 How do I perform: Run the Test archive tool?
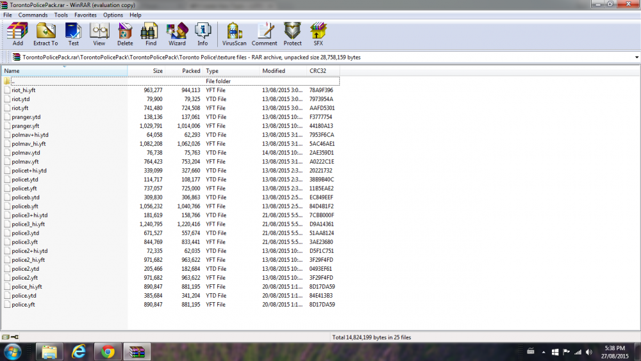(x=73, y=34)
